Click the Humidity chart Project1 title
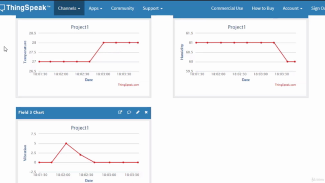The width and height of the screenshot is (325, 183). 237,27
